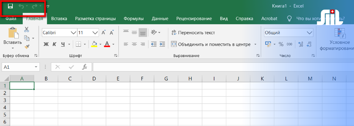Select the row 3 header
This screenshot has height=126, width=354.
(x=5, y=100)
